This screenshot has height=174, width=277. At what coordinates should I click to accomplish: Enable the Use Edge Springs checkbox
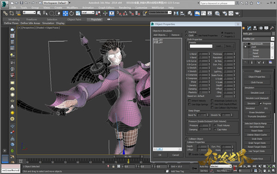189,104
